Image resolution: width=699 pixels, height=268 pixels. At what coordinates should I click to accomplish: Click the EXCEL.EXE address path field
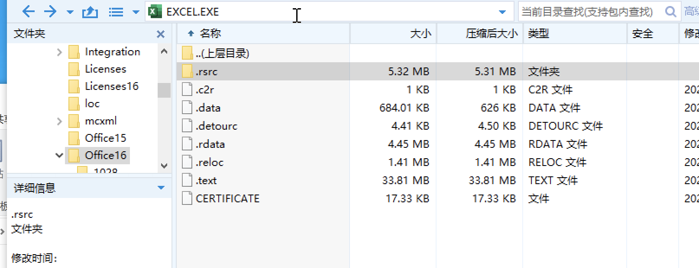click(x=329, y=12)
